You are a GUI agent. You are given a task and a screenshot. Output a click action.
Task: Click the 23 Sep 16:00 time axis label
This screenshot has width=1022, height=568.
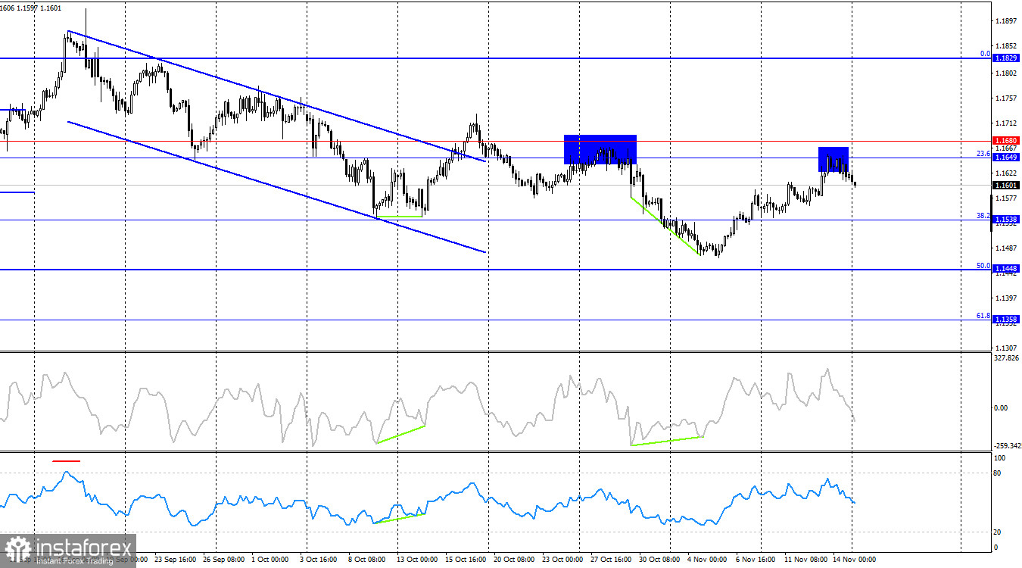click(x=176, y=557)
